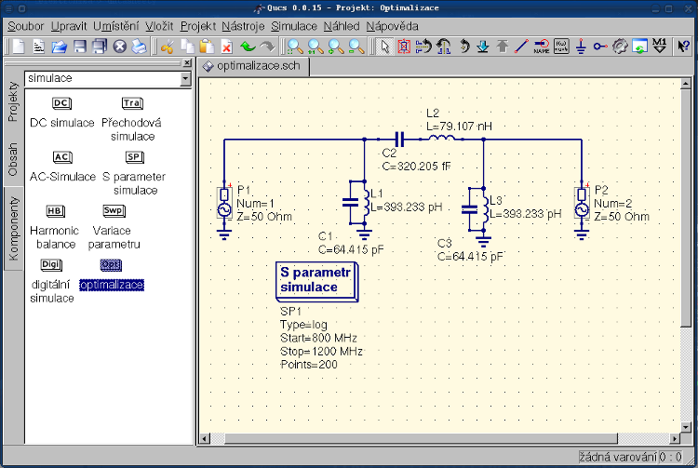Image resolution: width=698 pixels, height=468 pixels.
Task: Click the scissors cut icon
Action: pyautogui.click(x=168, y=47)
